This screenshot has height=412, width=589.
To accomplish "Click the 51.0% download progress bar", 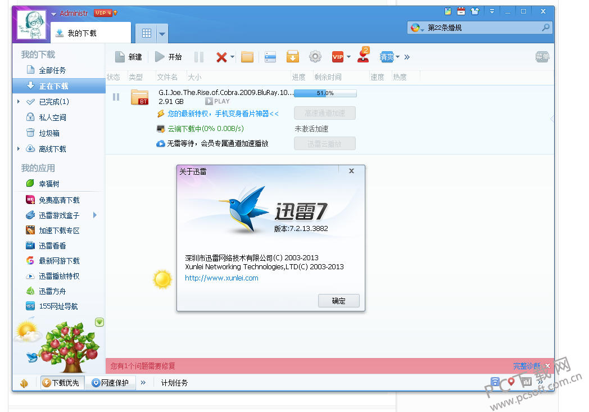I will coord(325,93).
